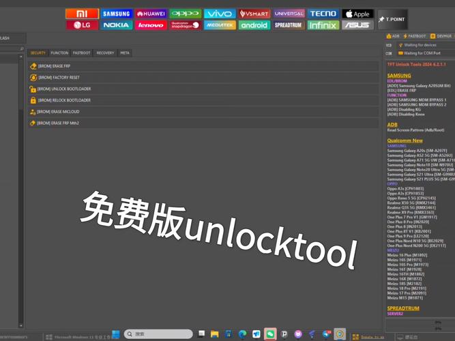455x341 pixels.
Task: Switch to the META tab
Action: [x=125, y=53]
